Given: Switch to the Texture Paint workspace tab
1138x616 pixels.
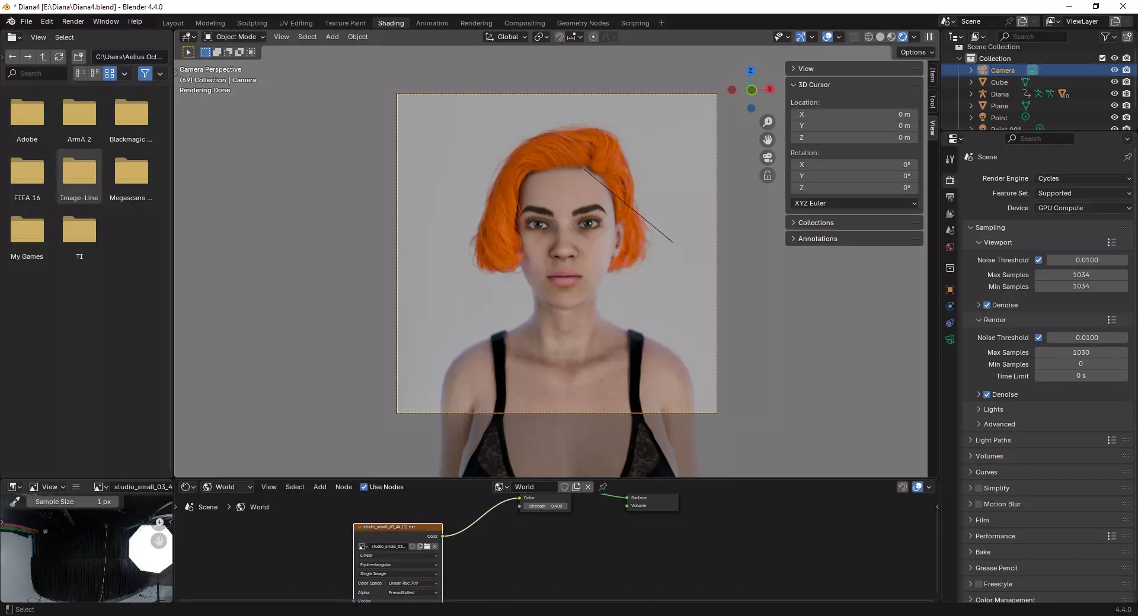Looking at the screenshot, I should (x=345, y=23).
